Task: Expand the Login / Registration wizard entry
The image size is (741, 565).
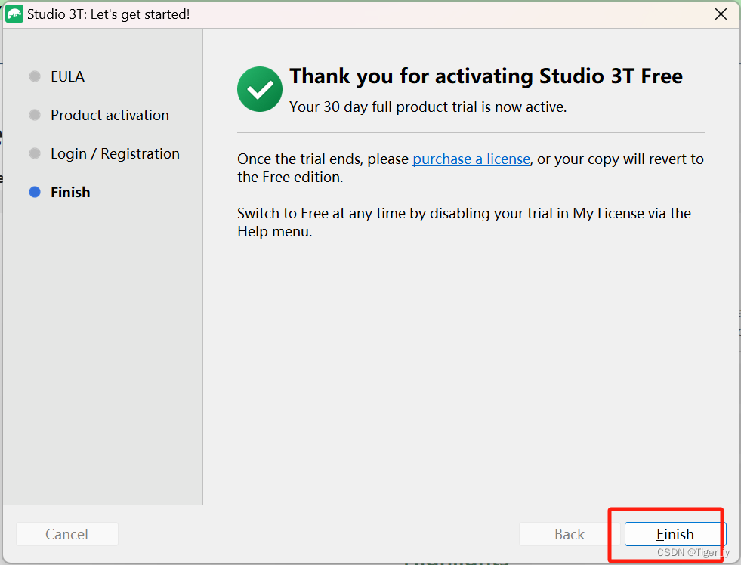Action: 115,153
